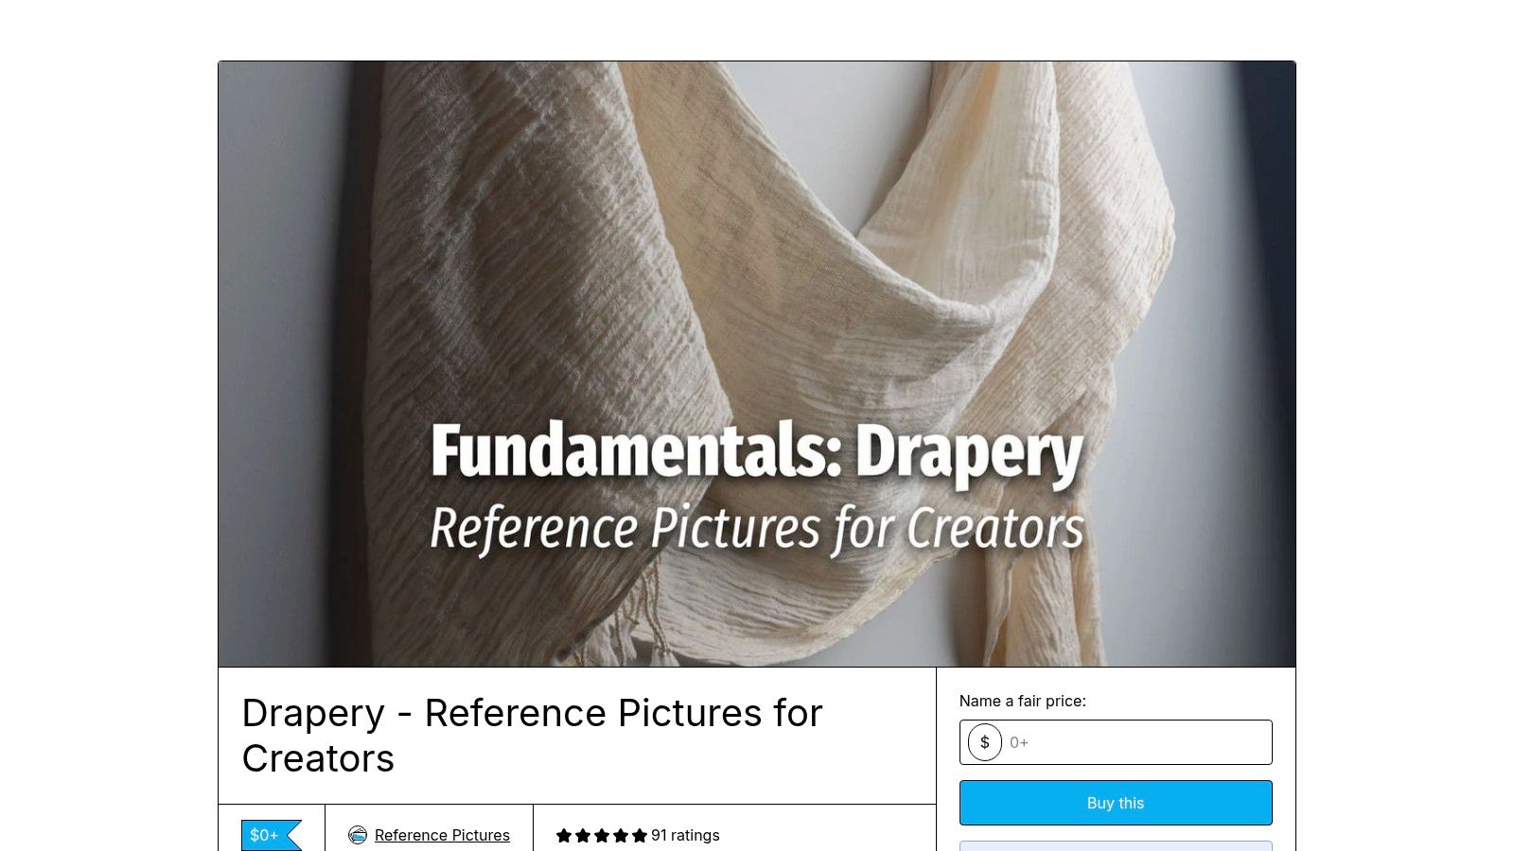1514x851 pixels.
Task: Open the Reference Pictures creator link
Action: [442, 835]
